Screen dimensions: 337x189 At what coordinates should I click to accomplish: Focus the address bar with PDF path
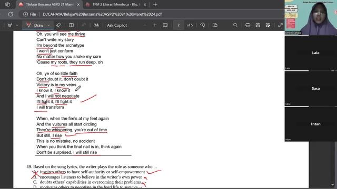tap(151, 14)
